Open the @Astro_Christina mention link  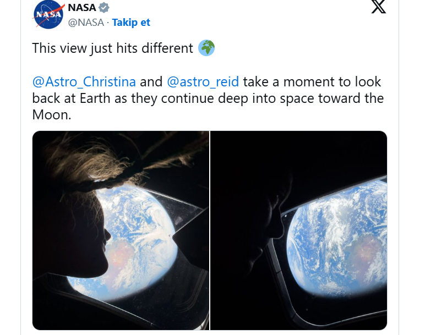(x=84, y=82)
